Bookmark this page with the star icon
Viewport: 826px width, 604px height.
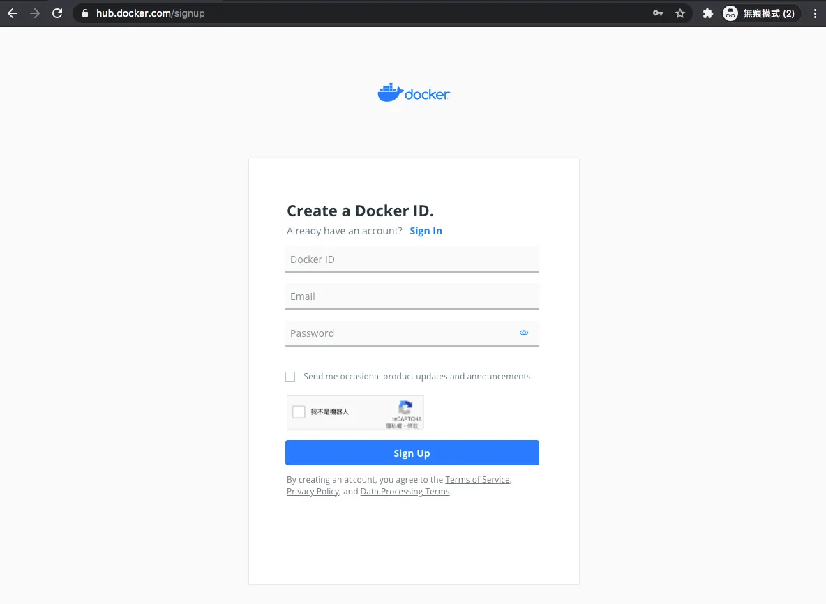[x=680, y=13]
